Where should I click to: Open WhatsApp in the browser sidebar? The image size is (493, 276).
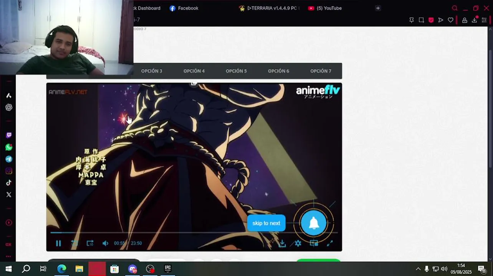(8, 147)
